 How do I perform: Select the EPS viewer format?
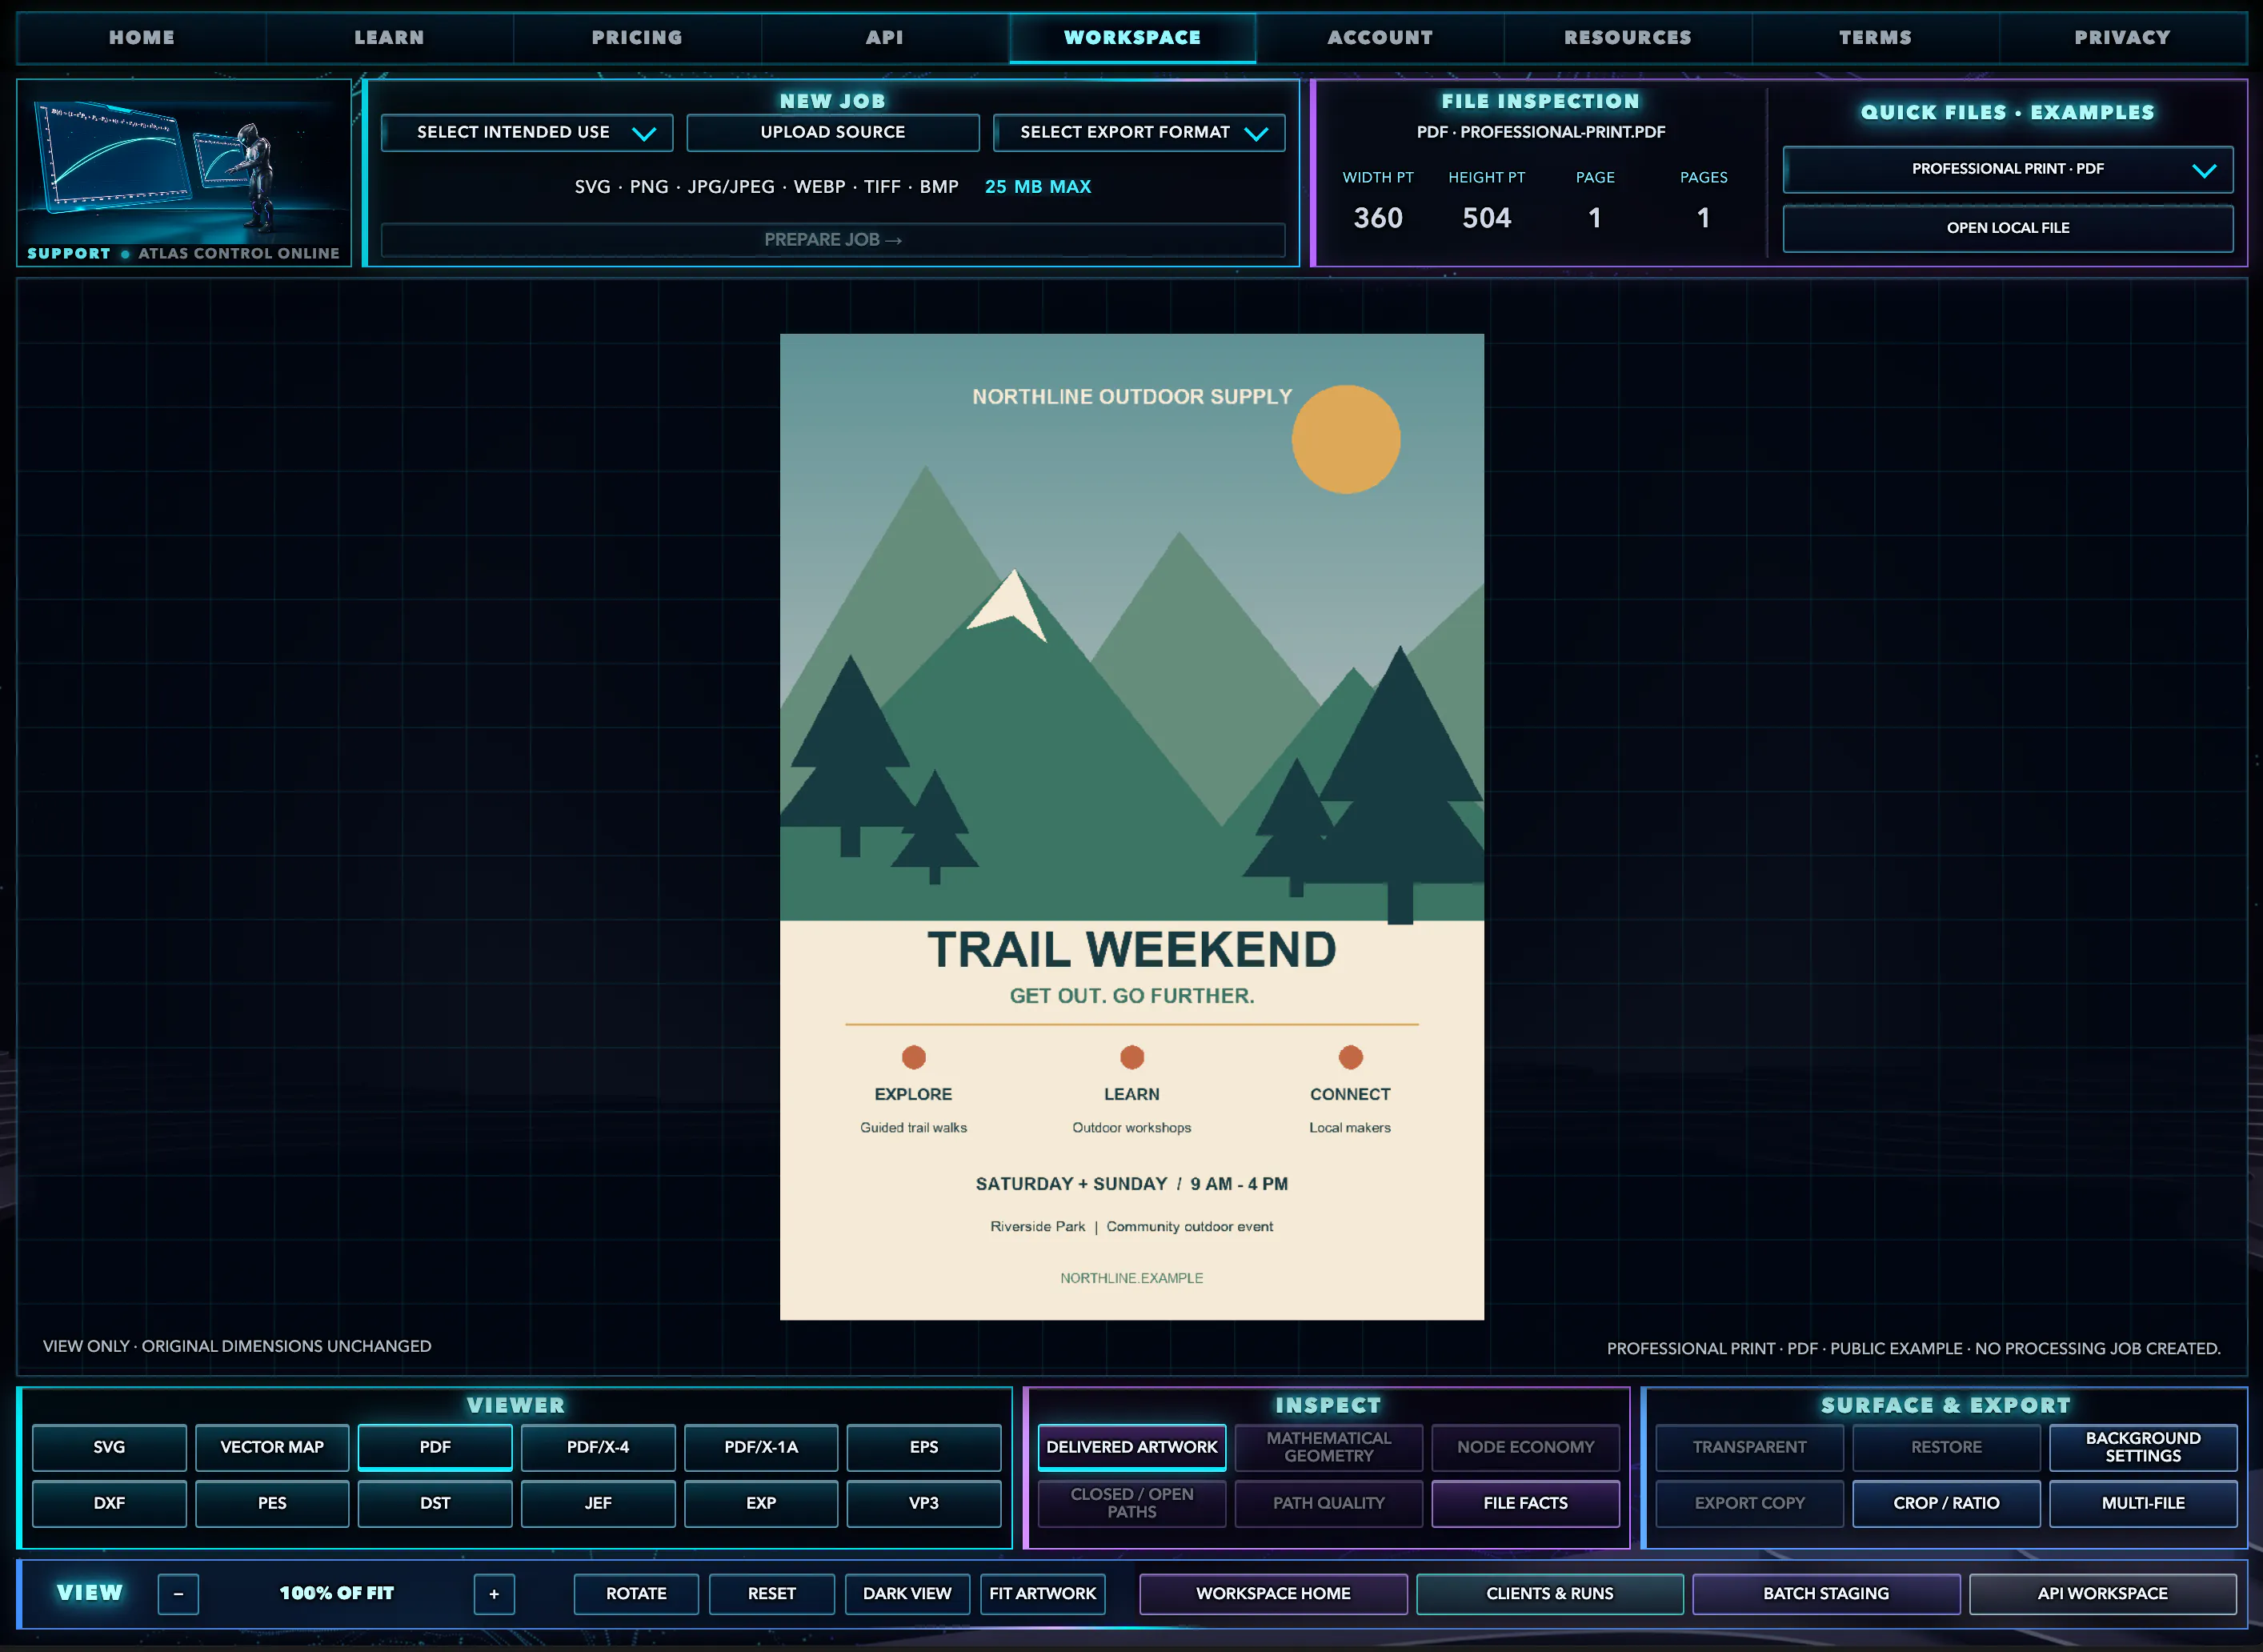923,1447
